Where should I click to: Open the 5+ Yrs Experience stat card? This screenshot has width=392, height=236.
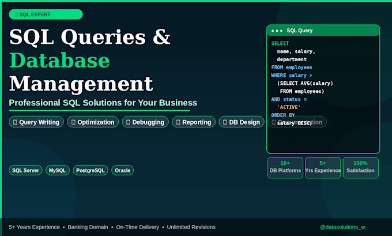tap(323, 167)
